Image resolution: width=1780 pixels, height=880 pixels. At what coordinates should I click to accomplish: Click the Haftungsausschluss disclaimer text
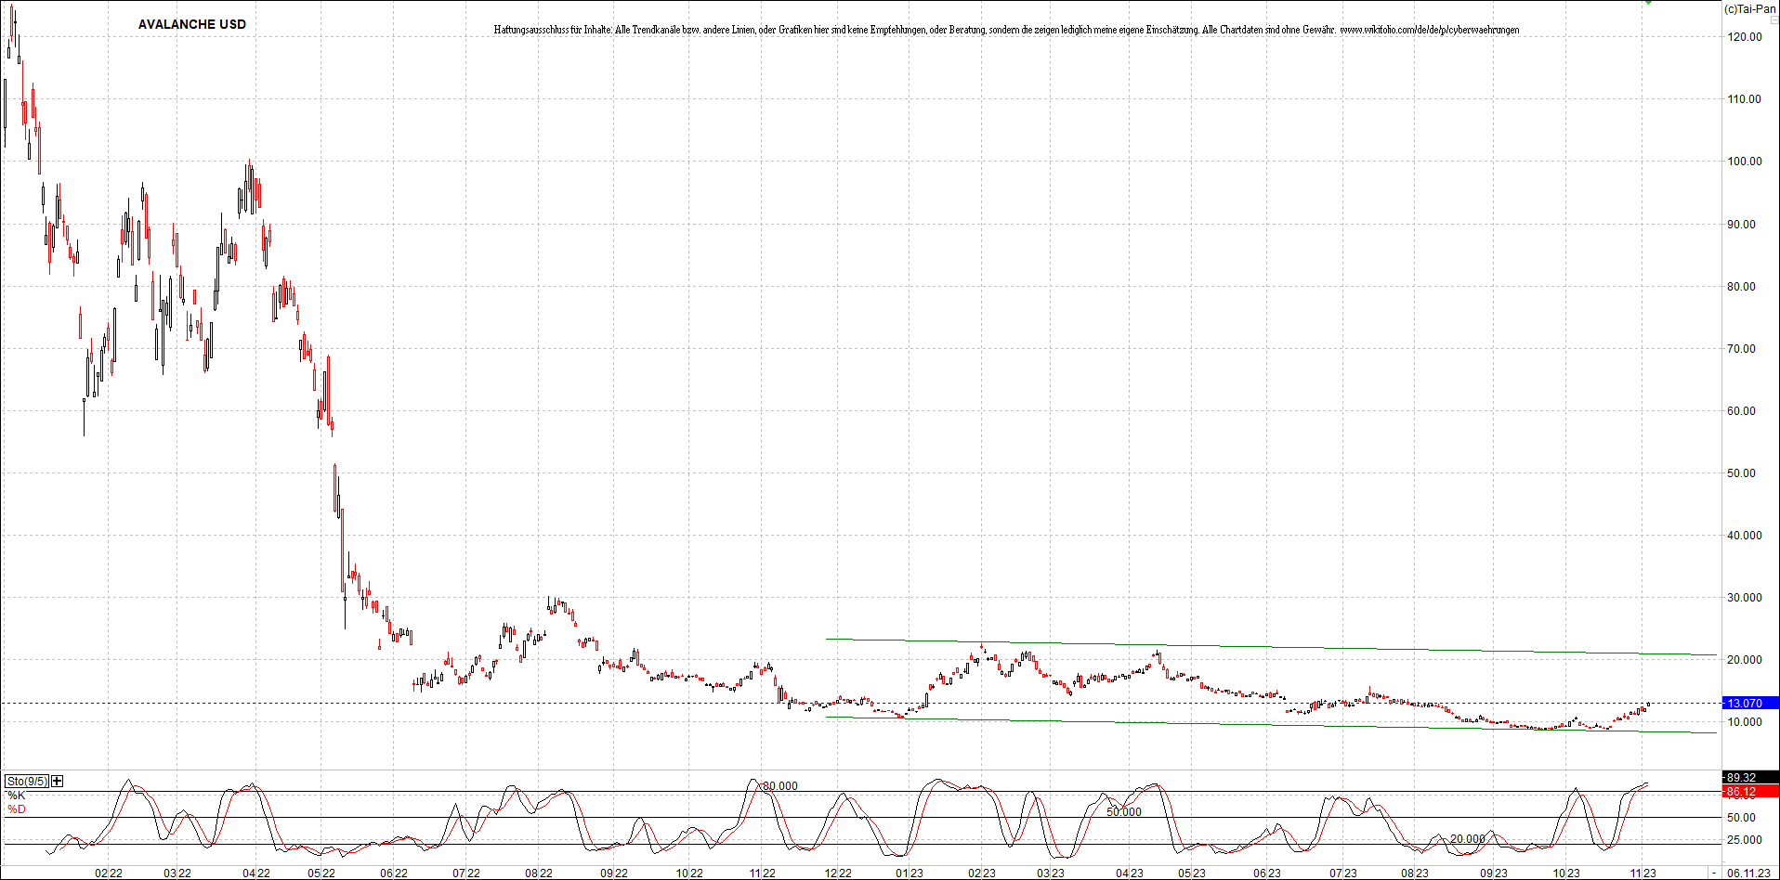coord(836,30)
